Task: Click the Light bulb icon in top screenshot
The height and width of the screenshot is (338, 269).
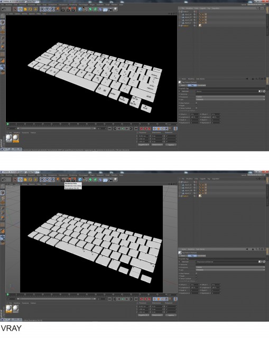Action: click(115, 9)
